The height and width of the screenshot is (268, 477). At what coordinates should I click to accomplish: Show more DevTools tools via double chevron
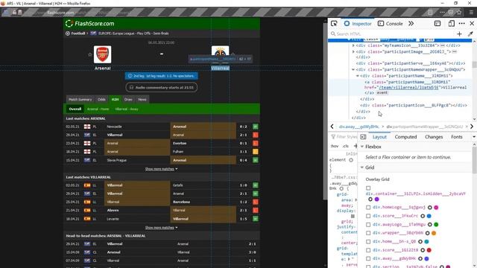pyautogui.click(x=411, y=23)
